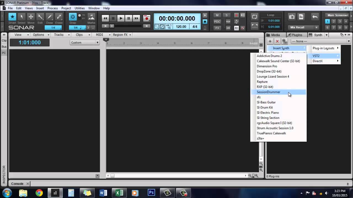Select the Erase tool
This screenshot has width=353, height=198.
coord(59,17)
